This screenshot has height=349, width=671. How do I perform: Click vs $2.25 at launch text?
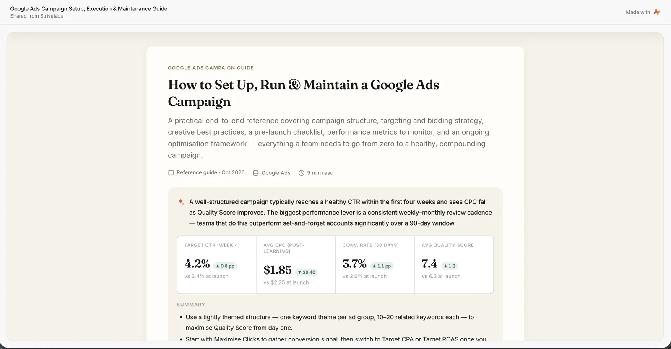286,282
